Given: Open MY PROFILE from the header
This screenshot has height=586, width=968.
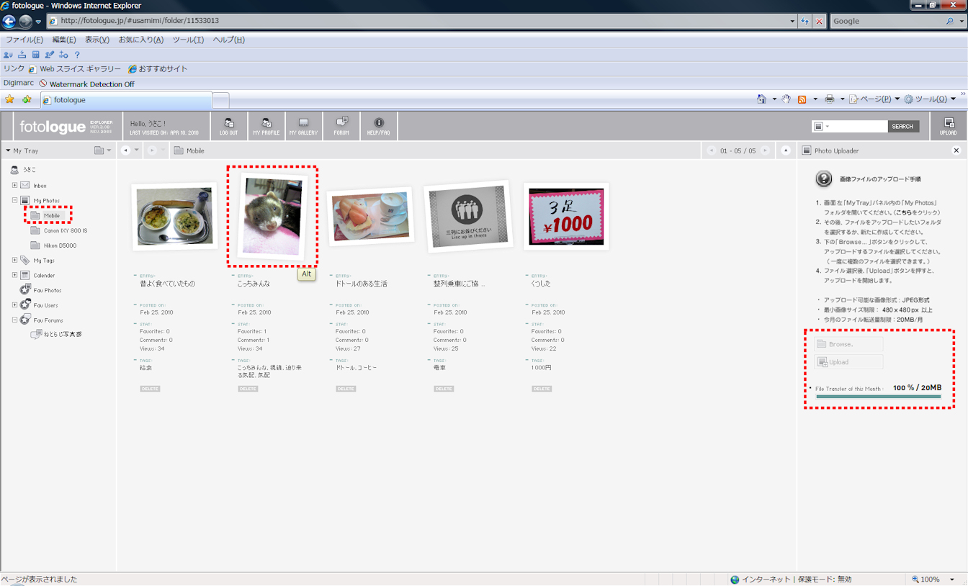Looking at the screenshot, I should [x=266, y=126].
